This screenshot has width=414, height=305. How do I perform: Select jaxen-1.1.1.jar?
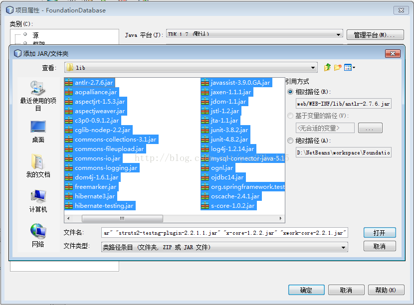[x=227, y=92]
